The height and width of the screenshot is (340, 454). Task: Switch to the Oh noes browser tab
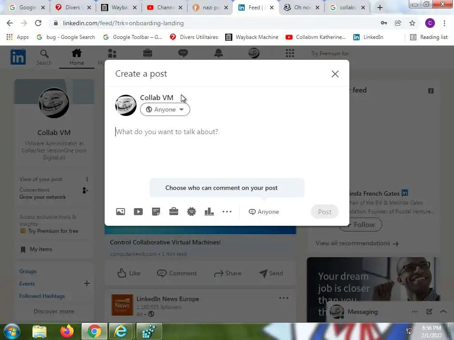[x=301, y=8]
